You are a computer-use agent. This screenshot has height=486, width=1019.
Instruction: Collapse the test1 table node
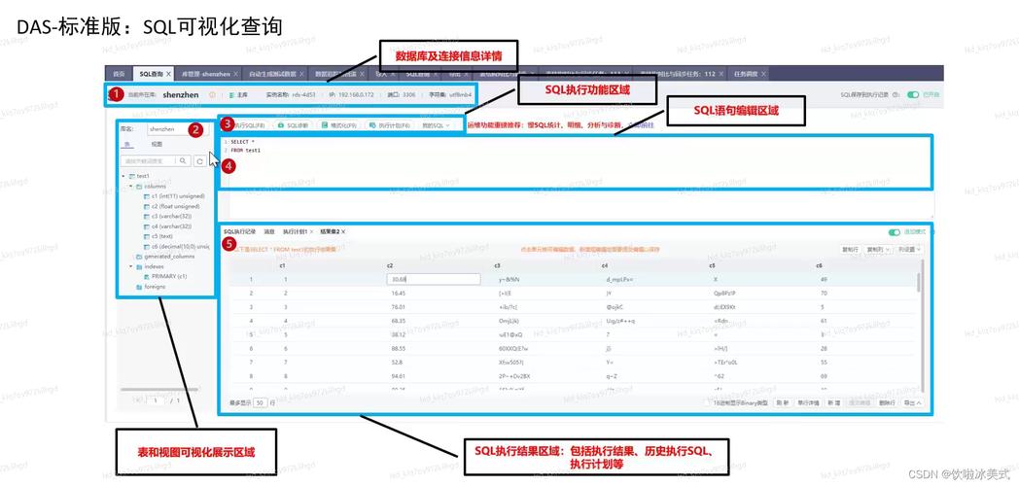click(x=123, y=176)
